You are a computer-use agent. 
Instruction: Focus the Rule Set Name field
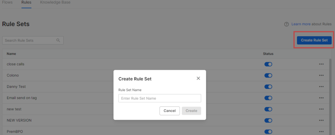pos(160,98)
